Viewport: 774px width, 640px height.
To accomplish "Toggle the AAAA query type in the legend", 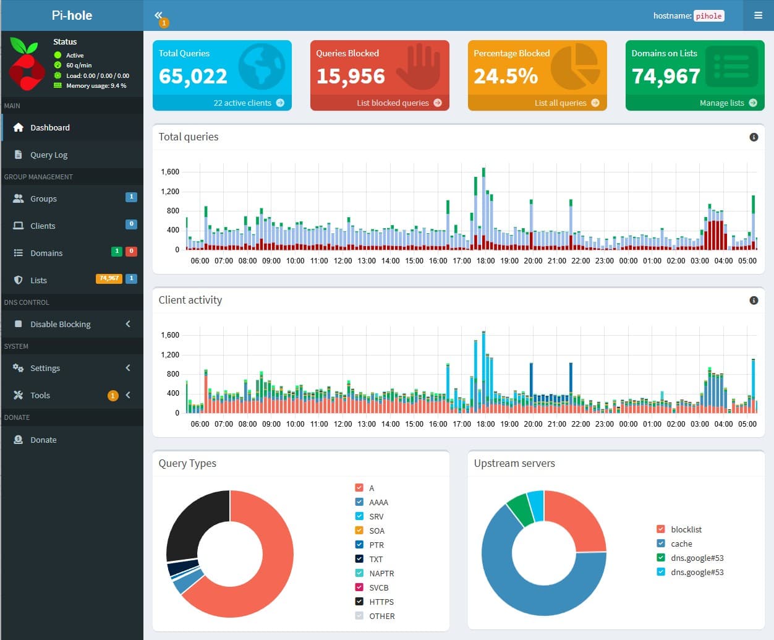I will pyautogui.click(x=359, y=501).
